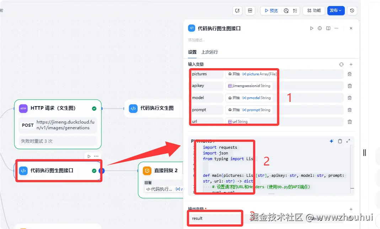This screenshot has height=229, width=380.
Task: Select the 直接回复 2 node
Action: (x=161, y=180)
